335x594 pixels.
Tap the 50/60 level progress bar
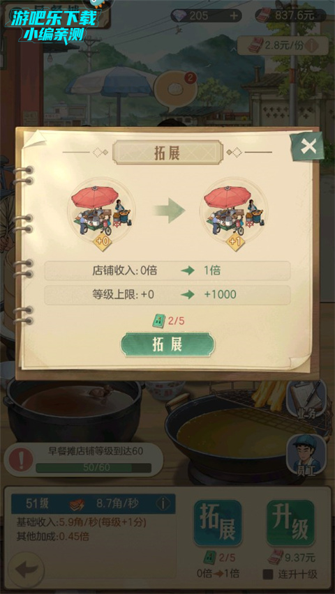[94, 468]
